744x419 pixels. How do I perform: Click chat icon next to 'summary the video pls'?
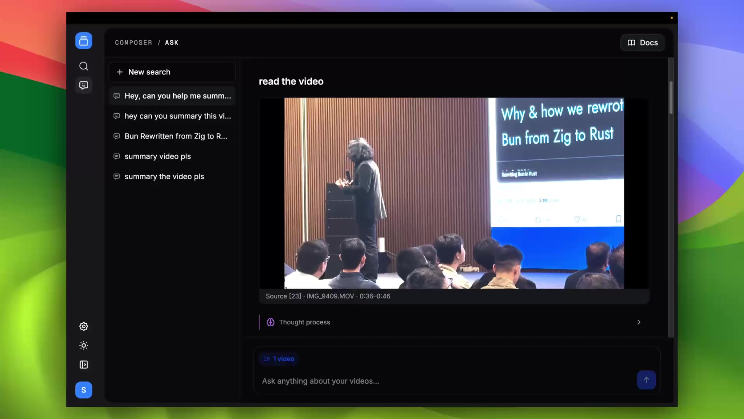pos(116,177)
